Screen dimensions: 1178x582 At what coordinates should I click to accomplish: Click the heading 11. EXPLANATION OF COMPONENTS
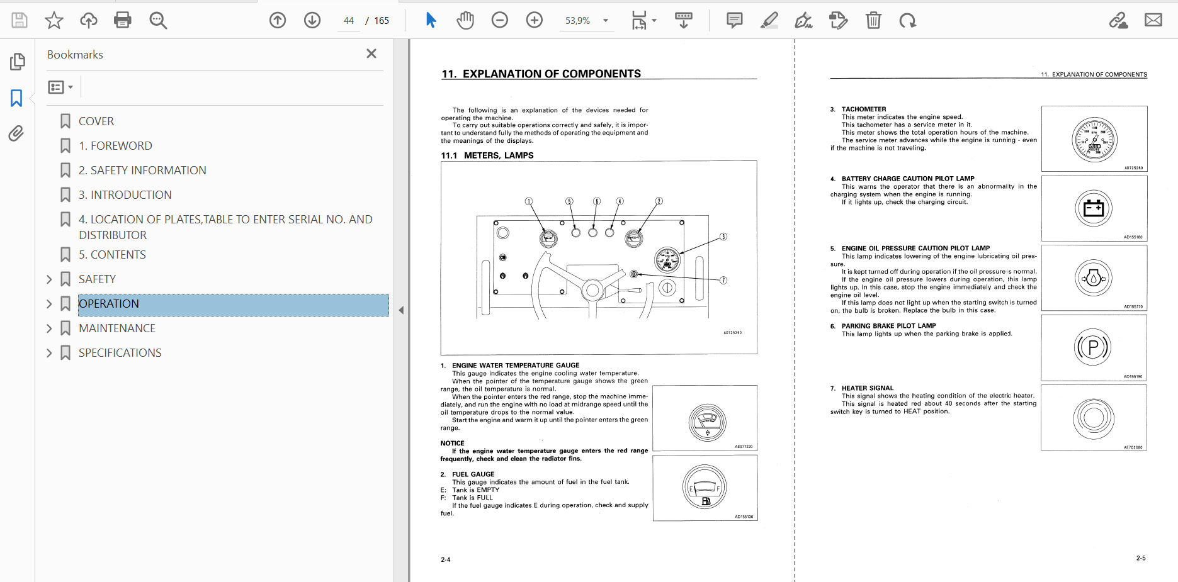[x=541, y=74]
